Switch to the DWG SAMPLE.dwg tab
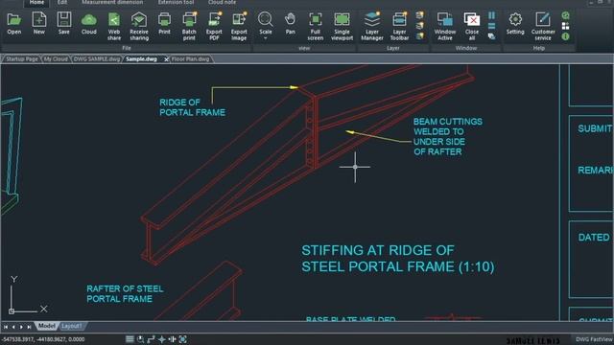Viewport: 614px width, 345px height. (x=97, y=59)
